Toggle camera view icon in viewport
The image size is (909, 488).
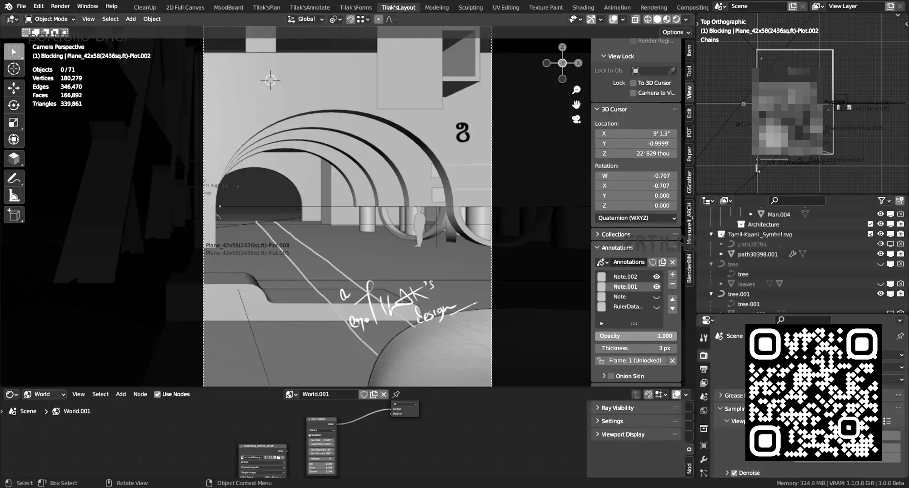576,120
